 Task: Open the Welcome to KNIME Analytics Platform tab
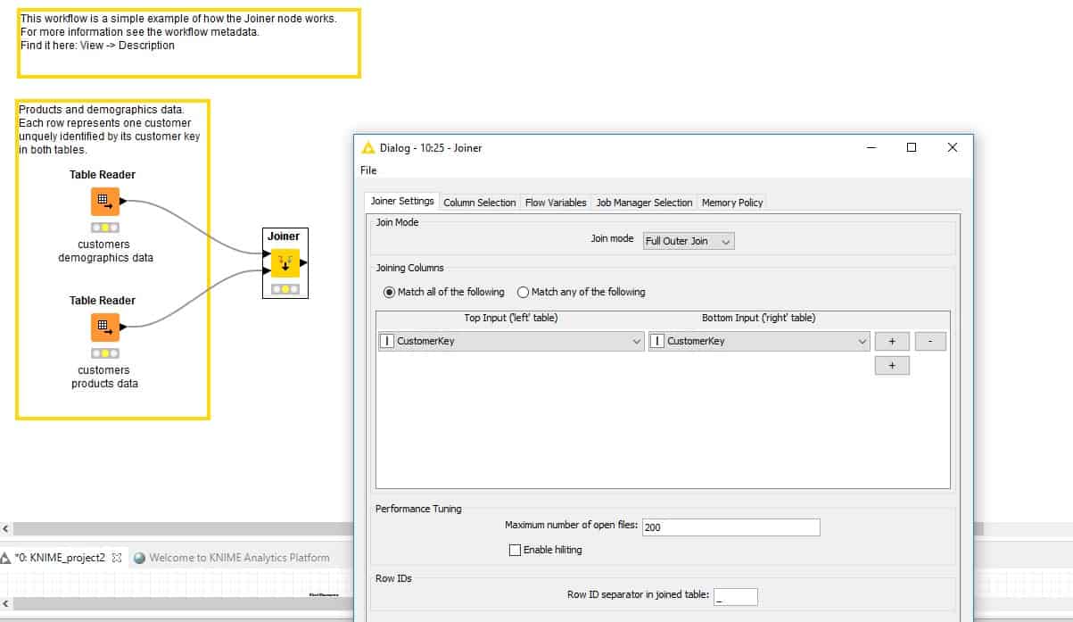click(x=239, y=558)
